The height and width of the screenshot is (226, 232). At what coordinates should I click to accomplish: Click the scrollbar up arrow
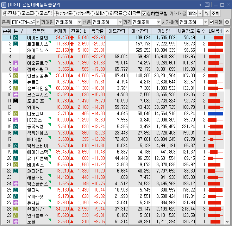pos(227,31)
